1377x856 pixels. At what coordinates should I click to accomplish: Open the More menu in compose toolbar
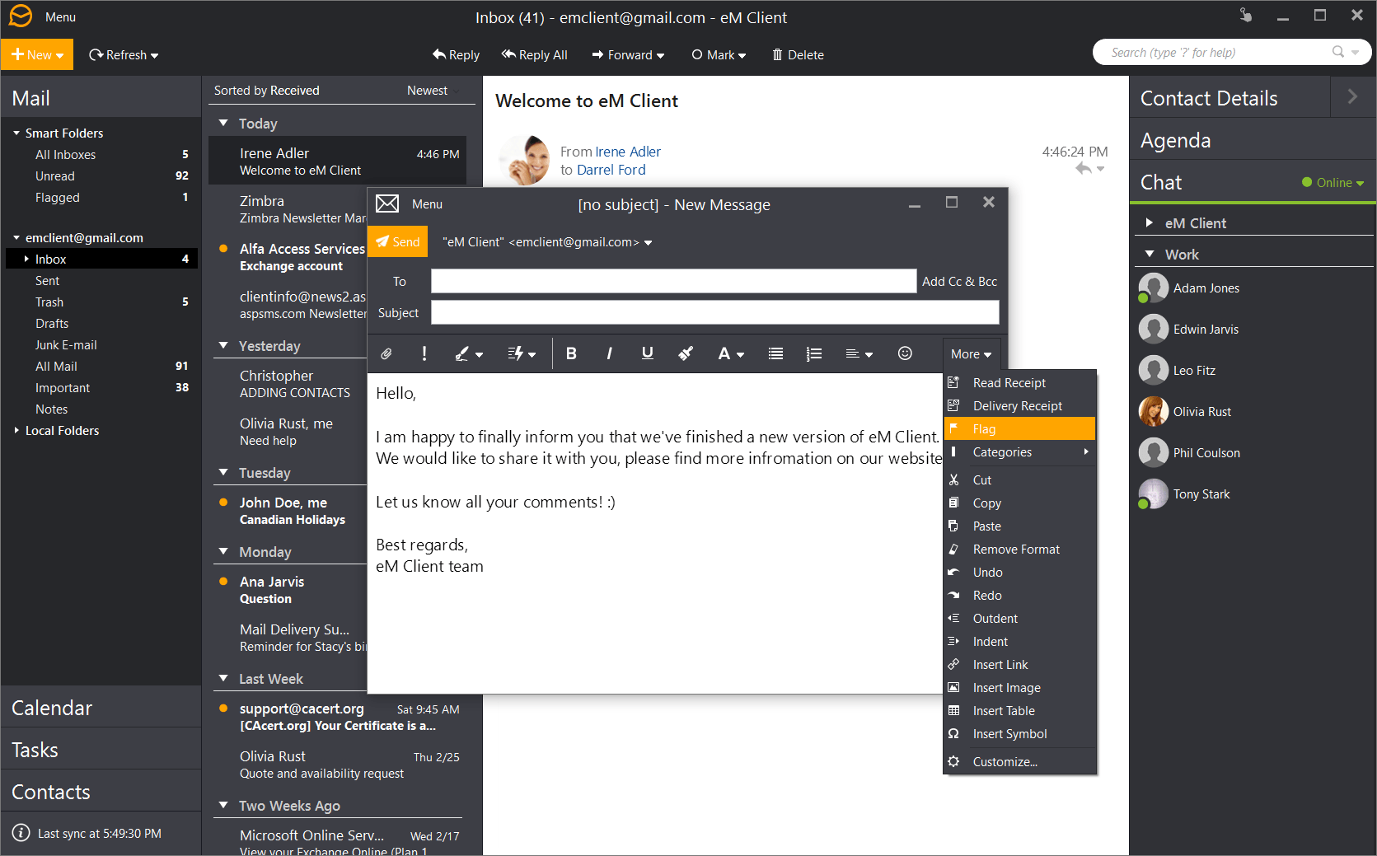pos(970,353)
